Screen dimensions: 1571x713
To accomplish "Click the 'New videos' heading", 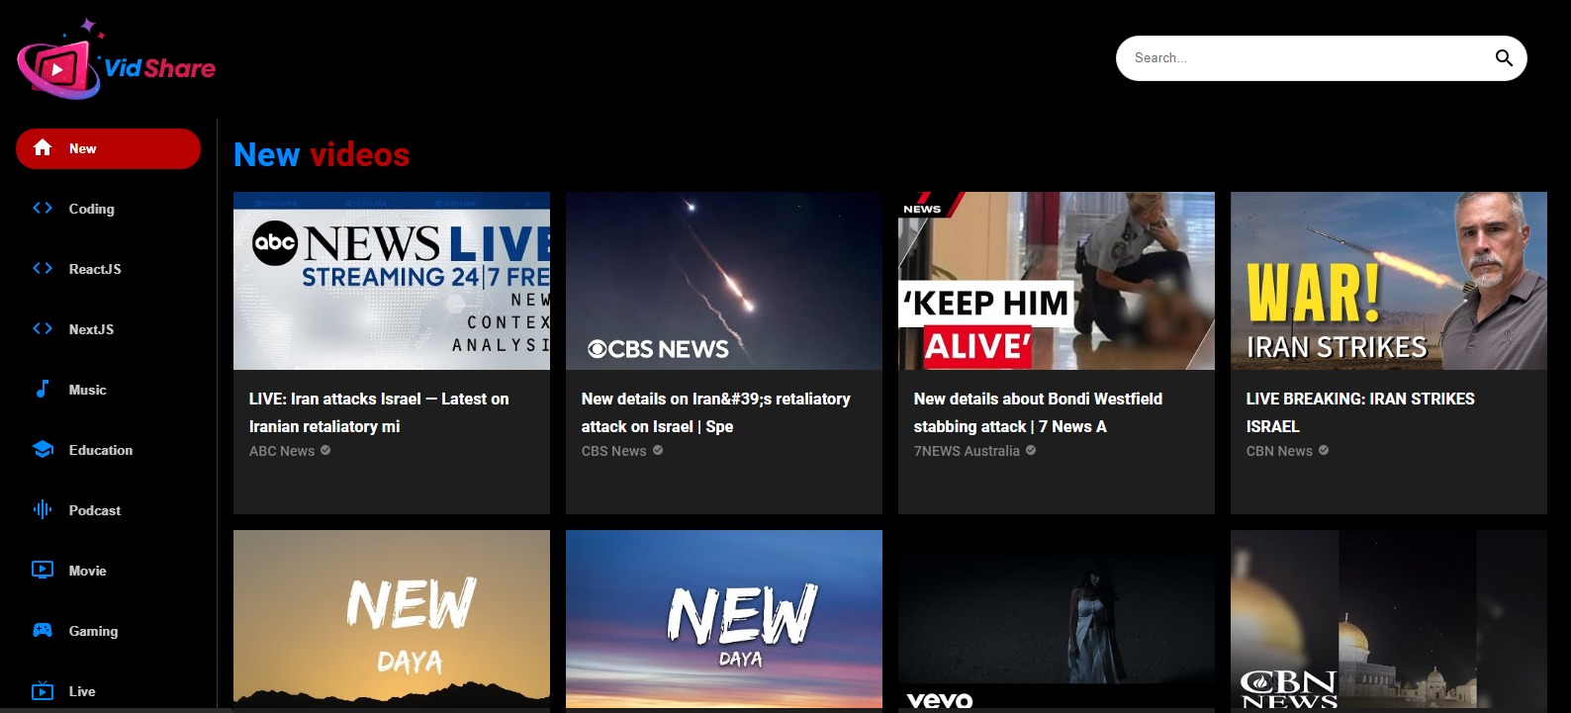I will 322,154.
